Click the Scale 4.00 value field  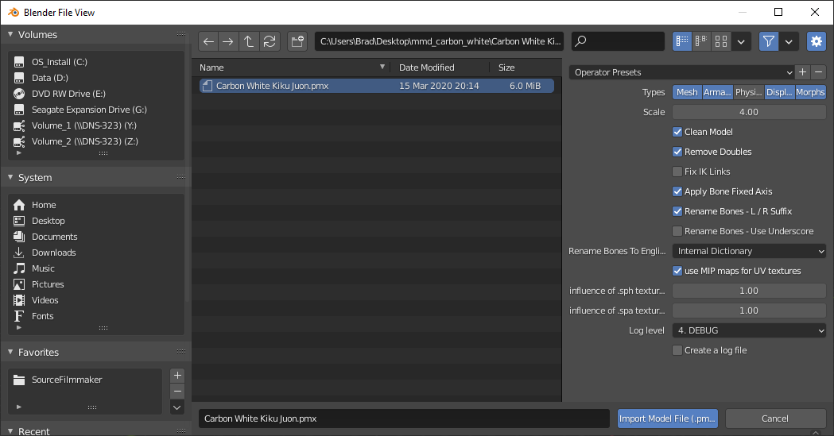point(749,112)
